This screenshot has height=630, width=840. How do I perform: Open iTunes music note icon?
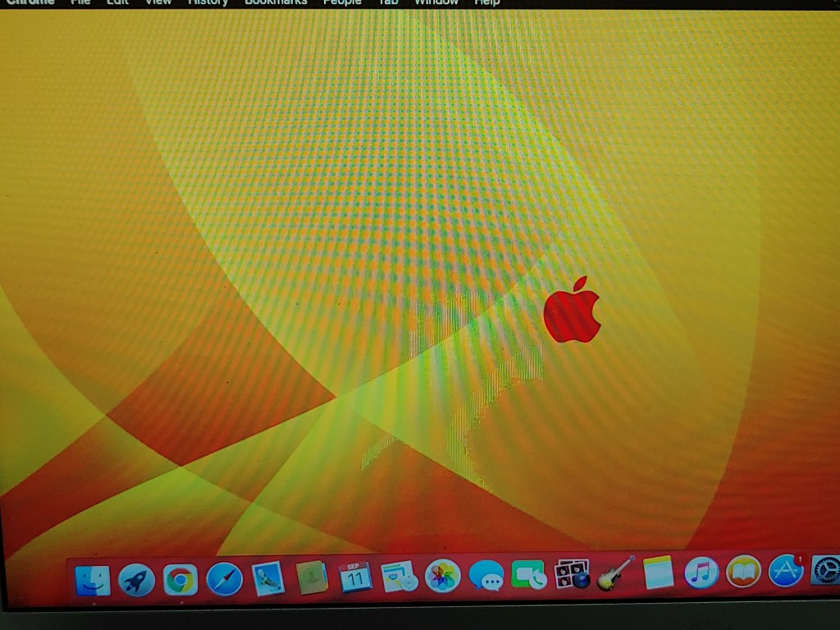pos(701,572)
